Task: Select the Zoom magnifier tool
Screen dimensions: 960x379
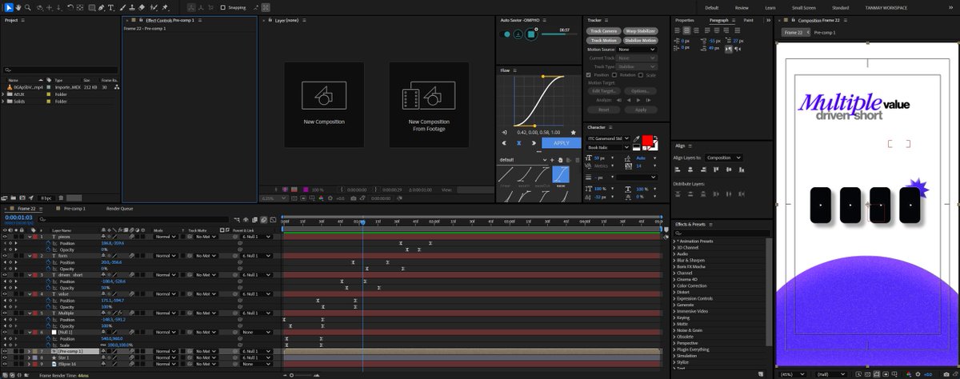Action: click(28, 8)
